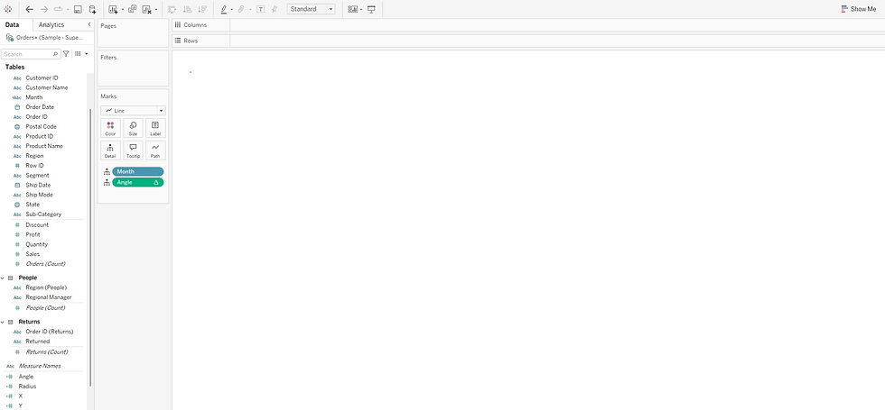Click the Fix Axes pin icon
Viewport: 885px width, 410px height.
pyautogui.click(x=275, y=9)
